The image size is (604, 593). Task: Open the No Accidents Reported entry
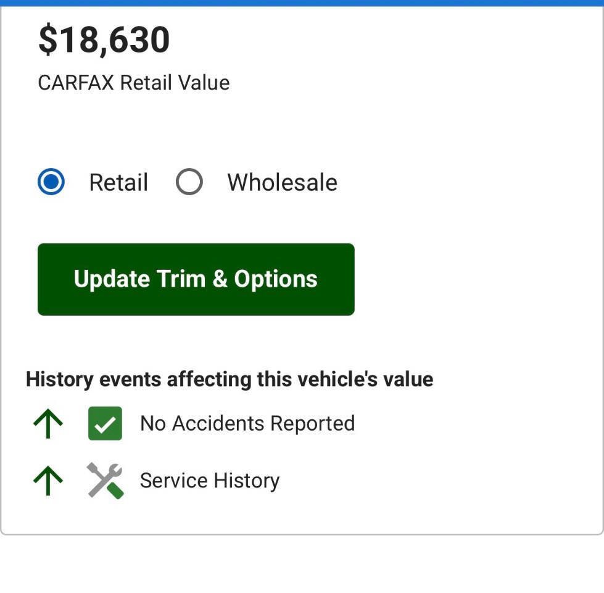point(247,423)
